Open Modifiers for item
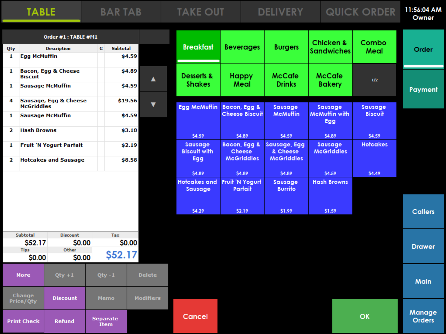Viewport: 446px width, 334px height. [148, 298]
